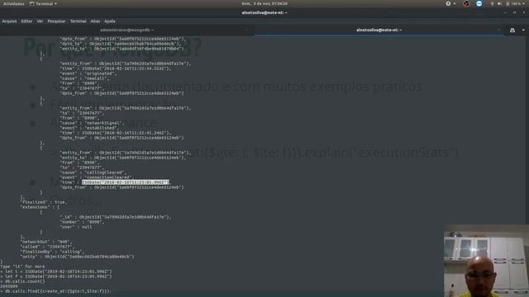Click the battery status icon
The height and width of the screenshot is (297, 529).
pyautogui.click(x=508, y=3)
